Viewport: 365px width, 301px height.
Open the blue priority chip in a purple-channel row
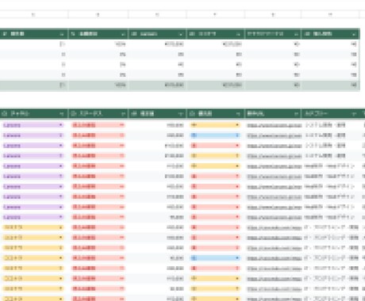point(215,135)
